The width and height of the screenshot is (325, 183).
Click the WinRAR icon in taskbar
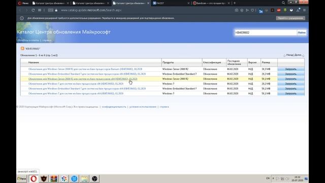[x=54, y=178]
